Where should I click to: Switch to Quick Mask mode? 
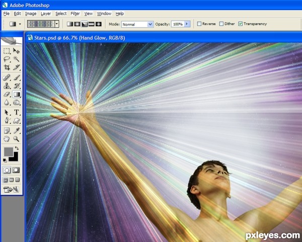(16, 170)
